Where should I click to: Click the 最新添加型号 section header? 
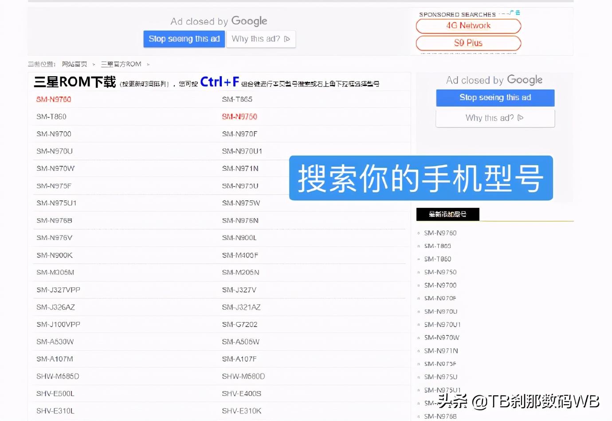(x=447, y=214)
